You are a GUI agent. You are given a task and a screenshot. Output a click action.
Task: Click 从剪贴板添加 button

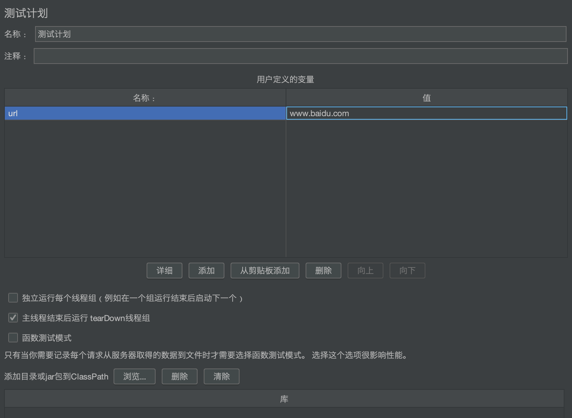(x=265, y=271)
